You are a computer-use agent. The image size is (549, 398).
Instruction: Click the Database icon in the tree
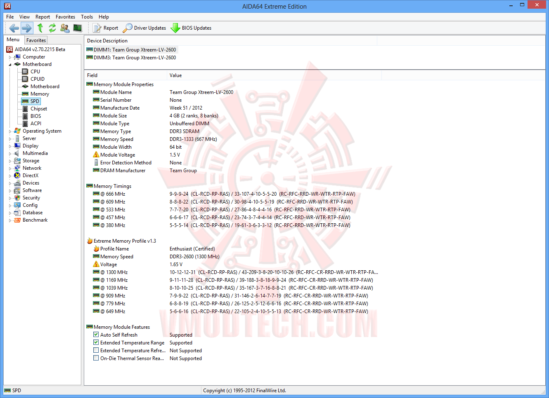tap(17, 213)
